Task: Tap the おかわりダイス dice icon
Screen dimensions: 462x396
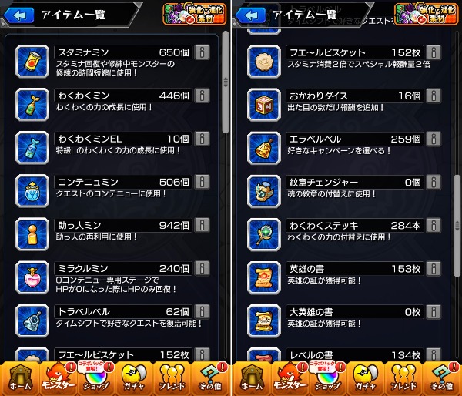Action: [x=264, y=105]
